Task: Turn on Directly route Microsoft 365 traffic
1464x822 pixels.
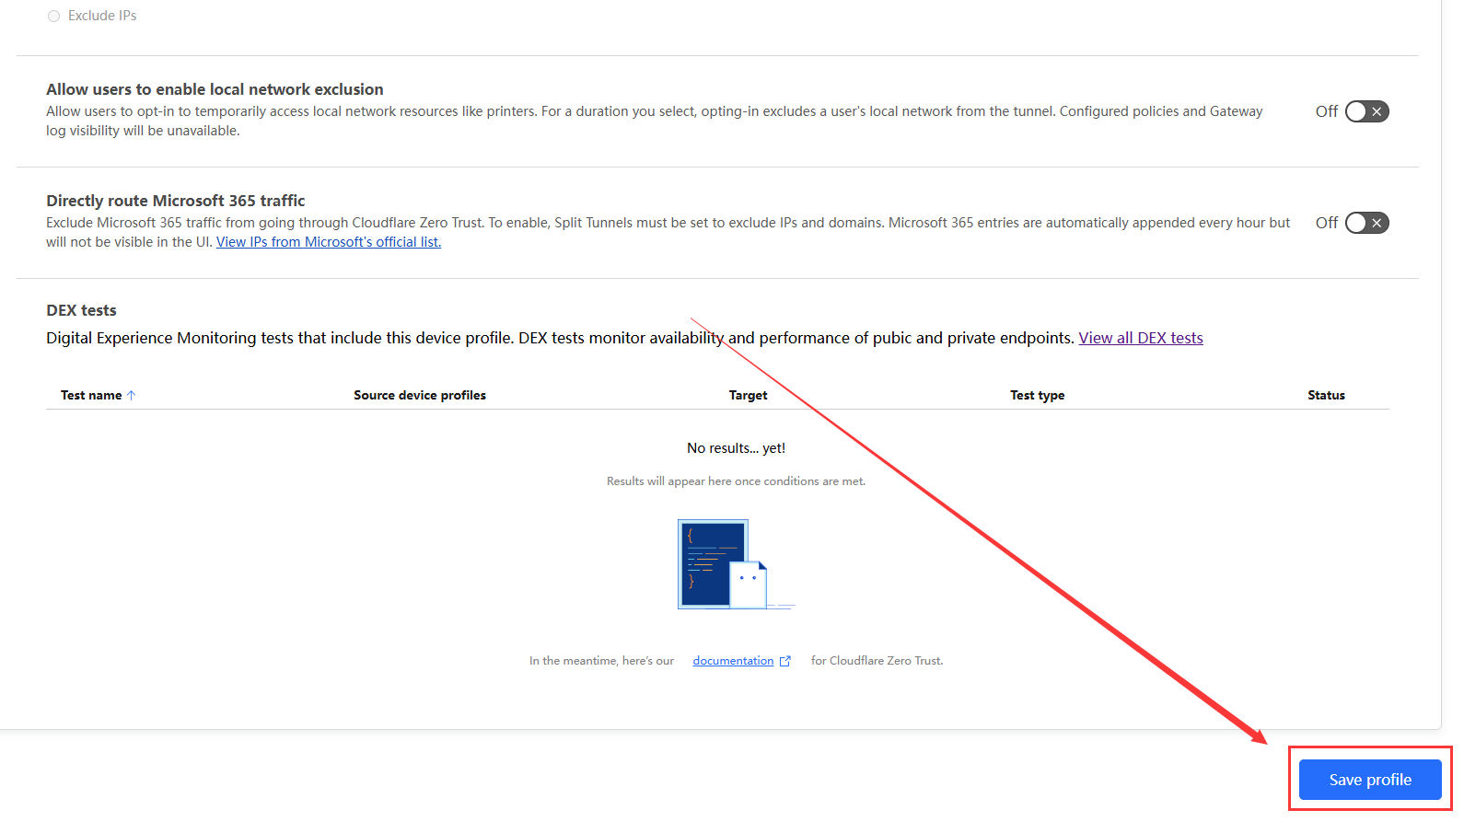Action: click(1366, 223)
